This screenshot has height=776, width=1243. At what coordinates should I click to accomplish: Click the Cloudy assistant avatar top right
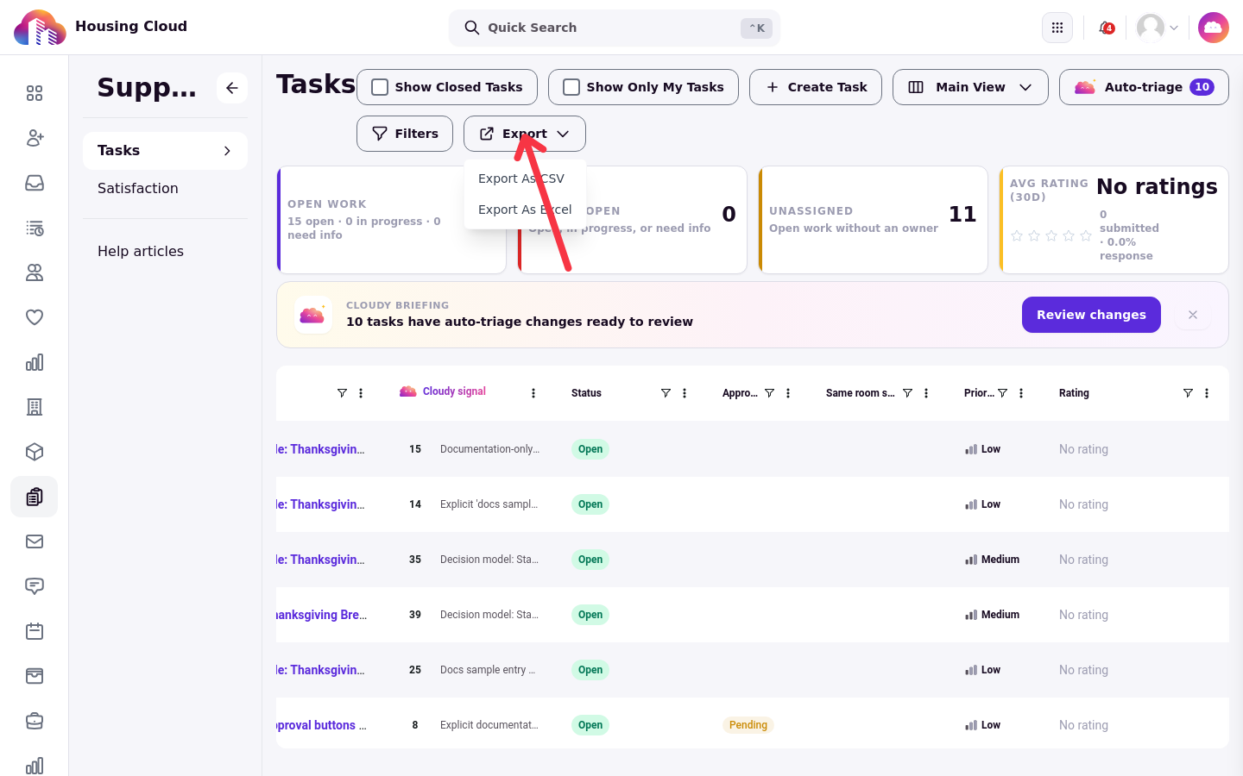pos(1214,28)
